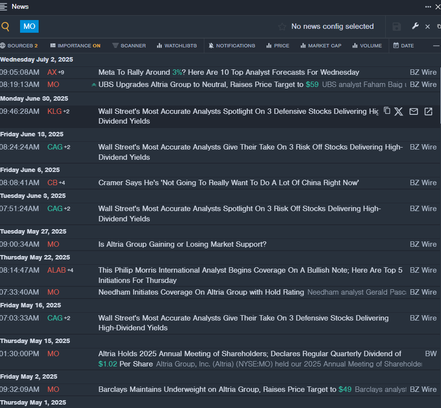Open the Scanner filter
Image resolution: width=441 pixels, height=408 pixels.
(x=129, y=46)
